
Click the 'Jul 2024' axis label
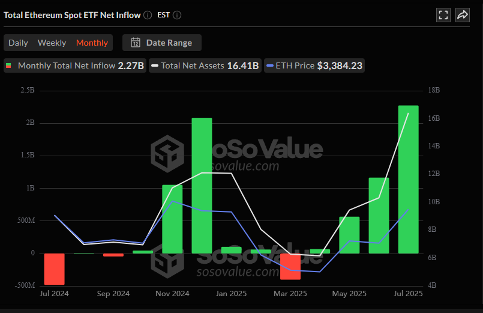[54, 294]
